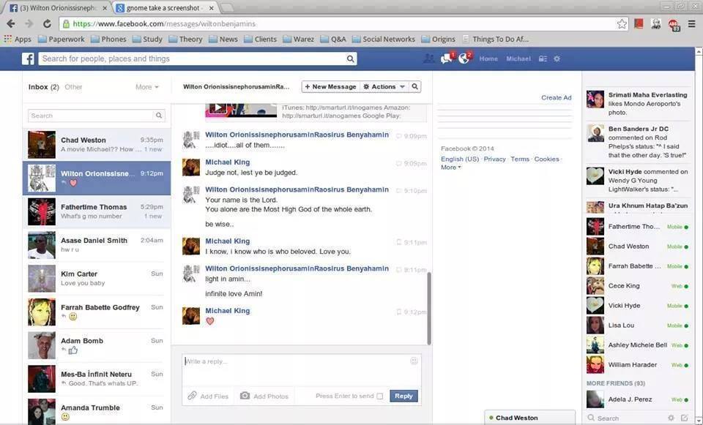Open chat with William Harader in sidebar

(638, 364)
